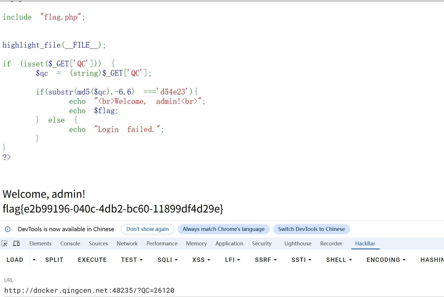The width and height of the screenshot is (444, 297).
Task: Expand the LFI dropdown
Action: tap(233, 260)
